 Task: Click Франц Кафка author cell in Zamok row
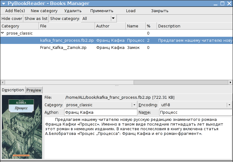click(110, 48)
